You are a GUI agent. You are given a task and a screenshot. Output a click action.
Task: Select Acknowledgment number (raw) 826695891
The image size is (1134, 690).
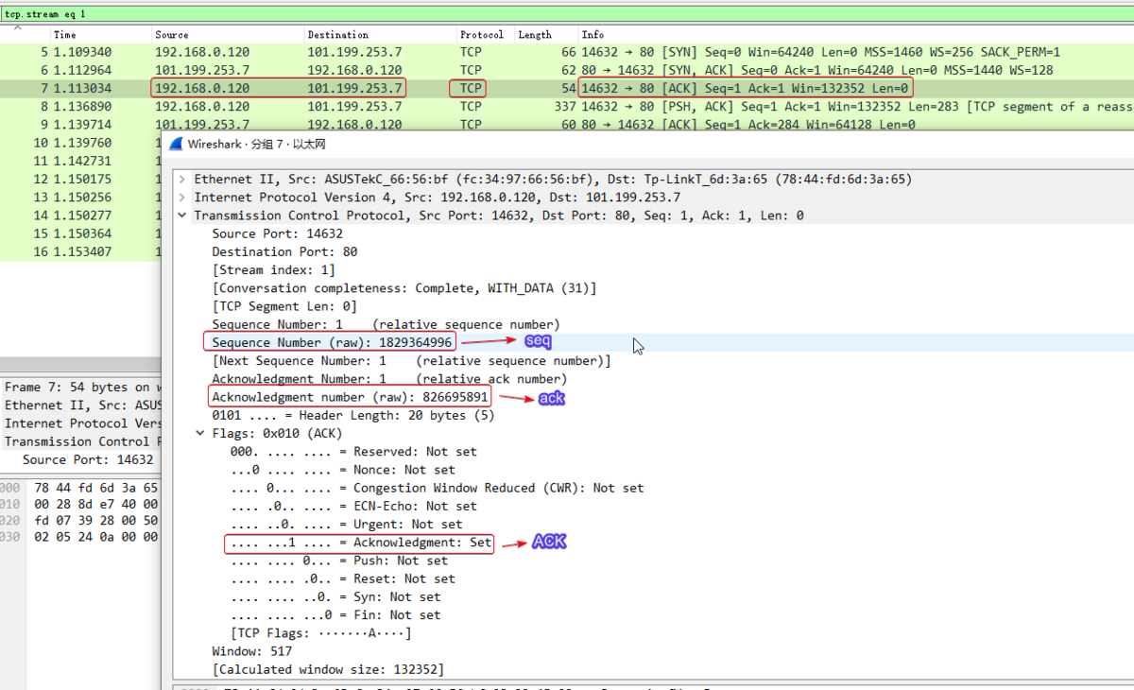click(x=350, y=397)
